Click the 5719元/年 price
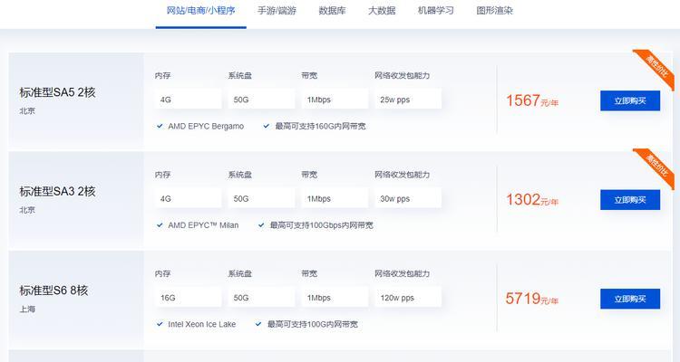Image resolution: width=680 pixels, height=362 pixels. pos(532,299)
